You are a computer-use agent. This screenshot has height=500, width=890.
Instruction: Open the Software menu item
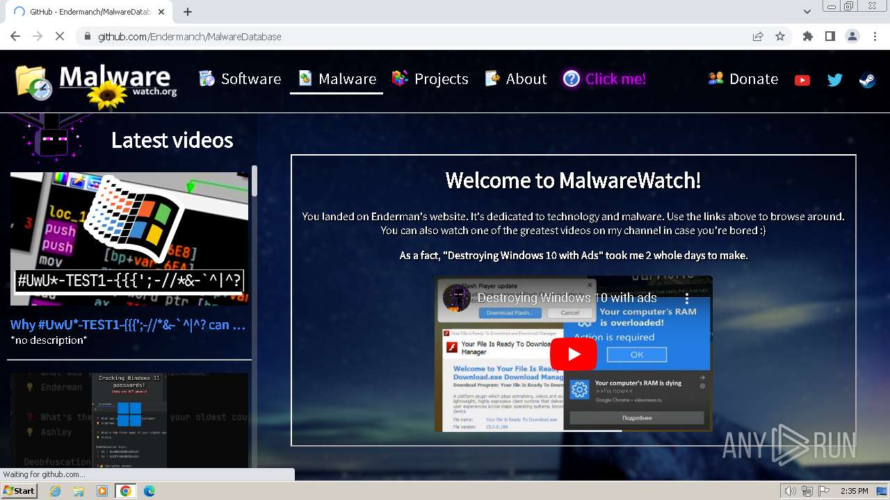[x=240, y=79]
